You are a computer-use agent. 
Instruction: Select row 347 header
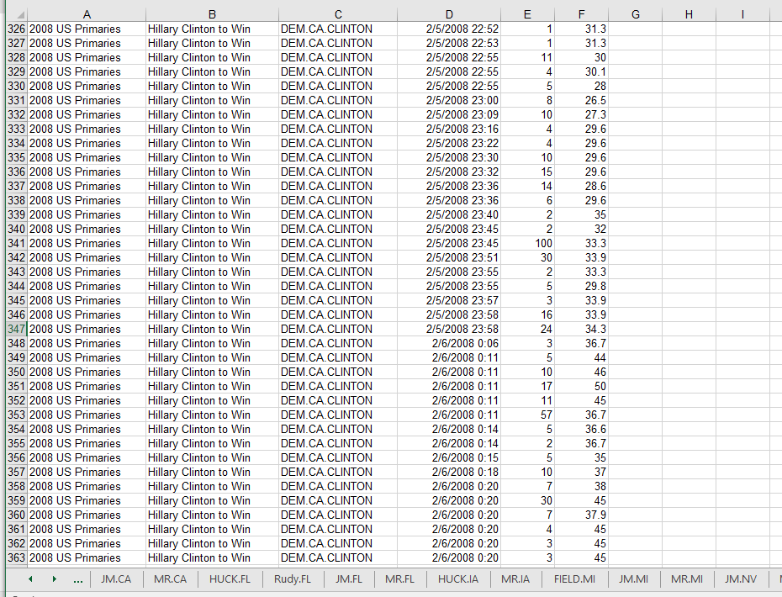[x=17, y=329]
